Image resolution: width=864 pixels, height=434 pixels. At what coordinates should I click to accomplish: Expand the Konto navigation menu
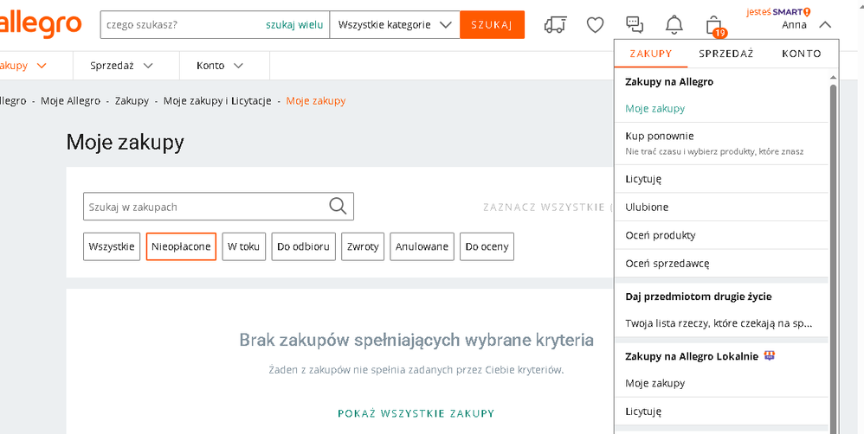point(220,66)
